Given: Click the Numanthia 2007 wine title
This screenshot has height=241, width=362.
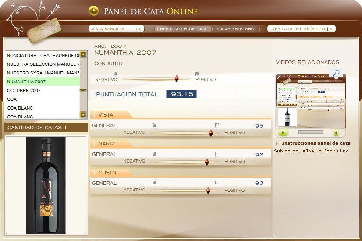Looking at the screenshot, I should (x=125, y=53).
